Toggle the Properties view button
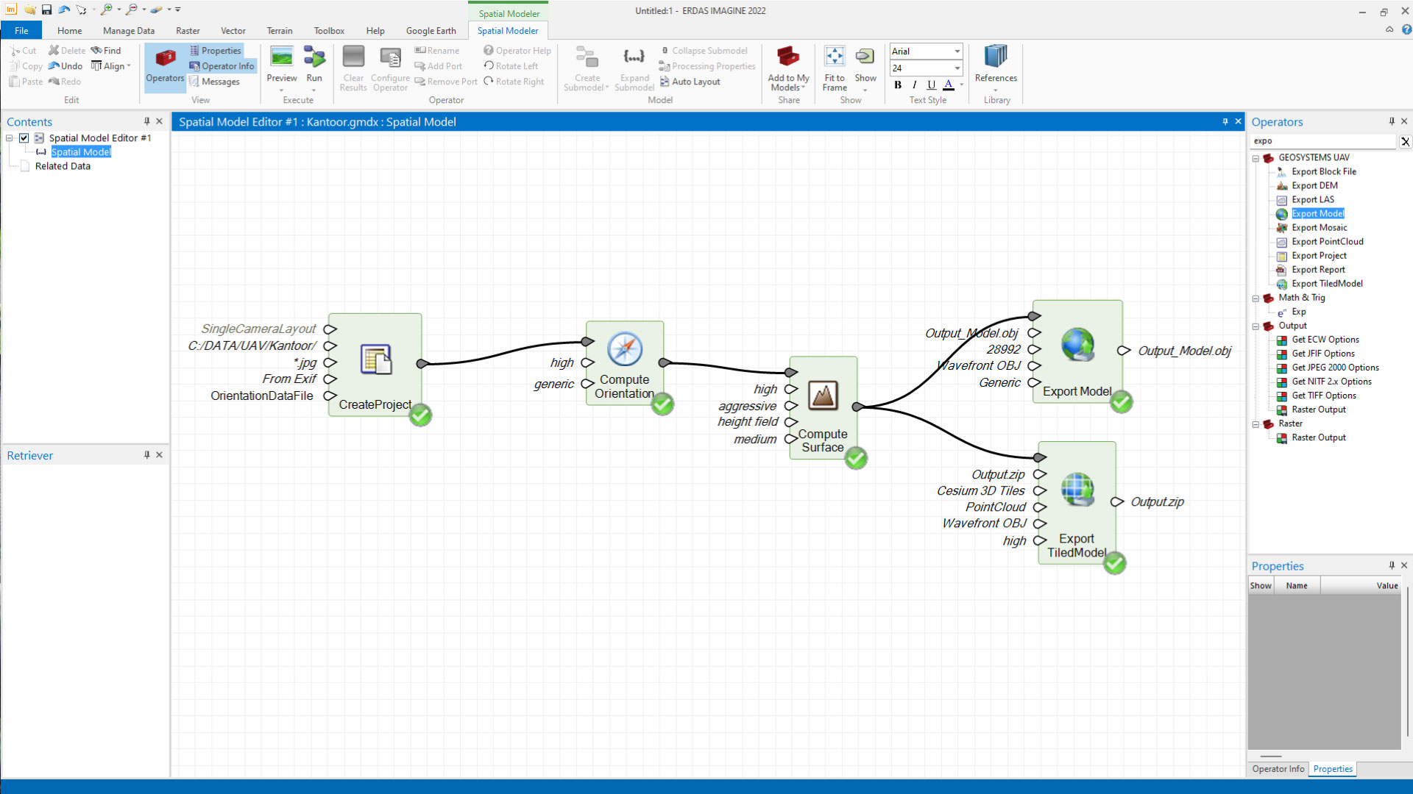 (x=215, y=51)
